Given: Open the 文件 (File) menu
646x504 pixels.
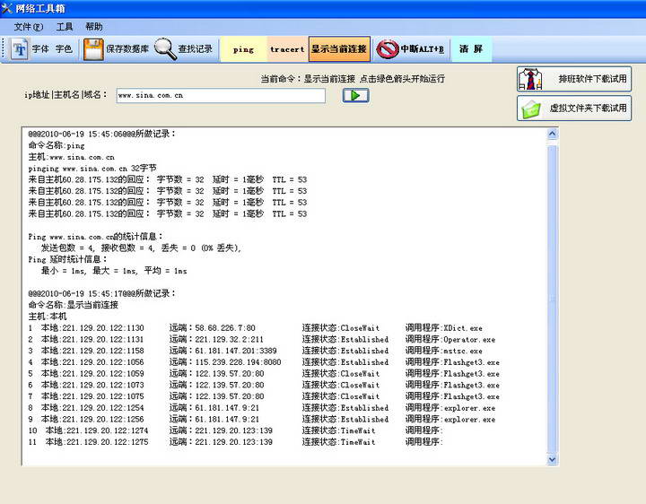Looking at the screenshot, I should click(28, 27).
